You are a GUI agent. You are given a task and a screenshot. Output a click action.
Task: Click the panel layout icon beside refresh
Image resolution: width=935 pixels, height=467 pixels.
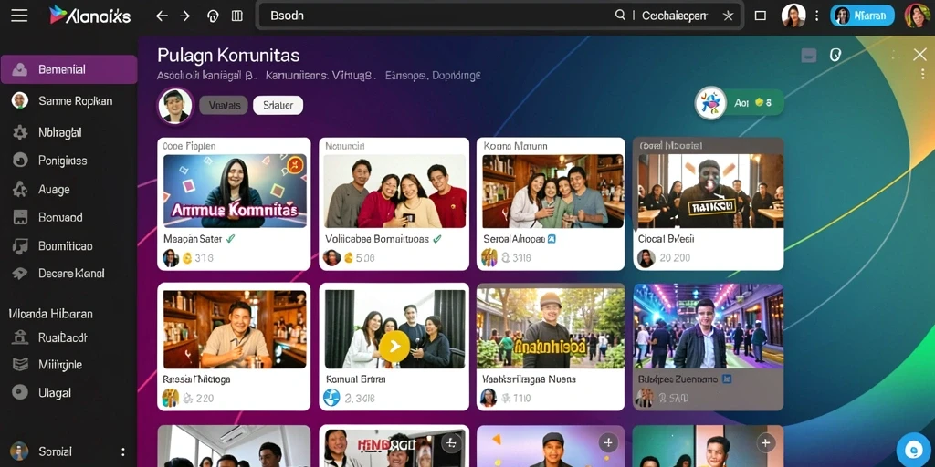point(236,16)
